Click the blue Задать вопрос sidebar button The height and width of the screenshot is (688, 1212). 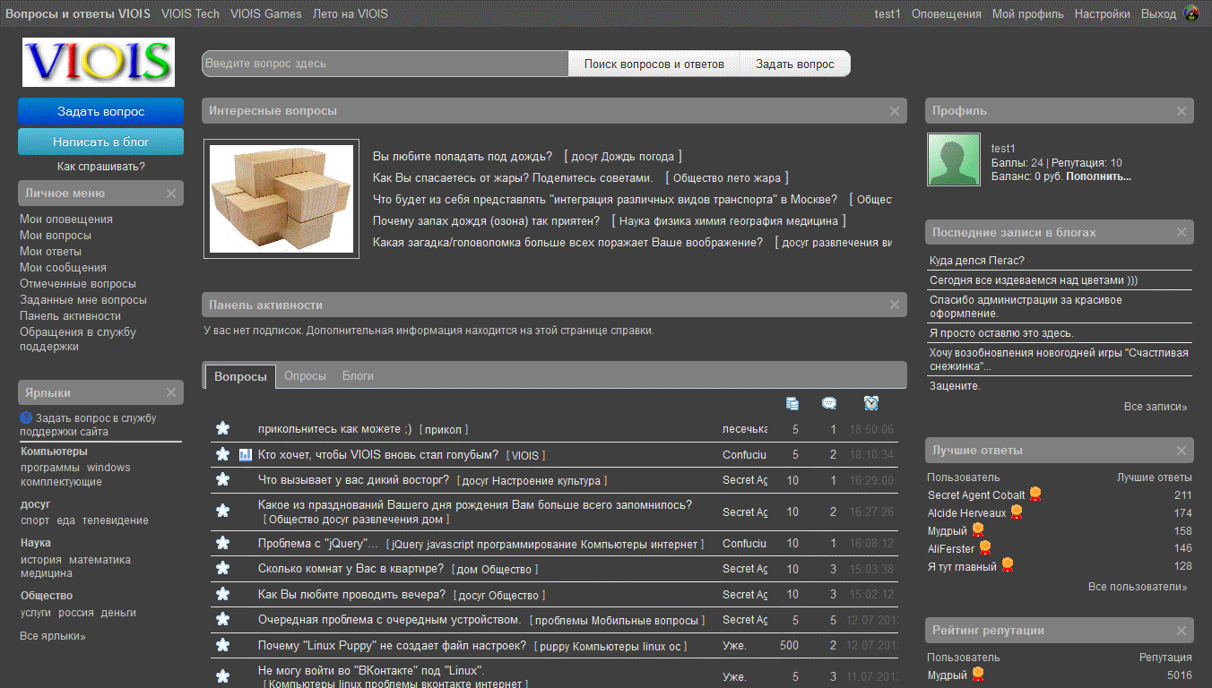pyautogui.click(x=100, y=112)
